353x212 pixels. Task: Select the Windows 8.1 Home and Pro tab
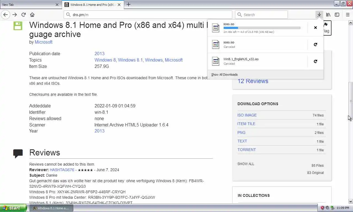tap(93, 5)
